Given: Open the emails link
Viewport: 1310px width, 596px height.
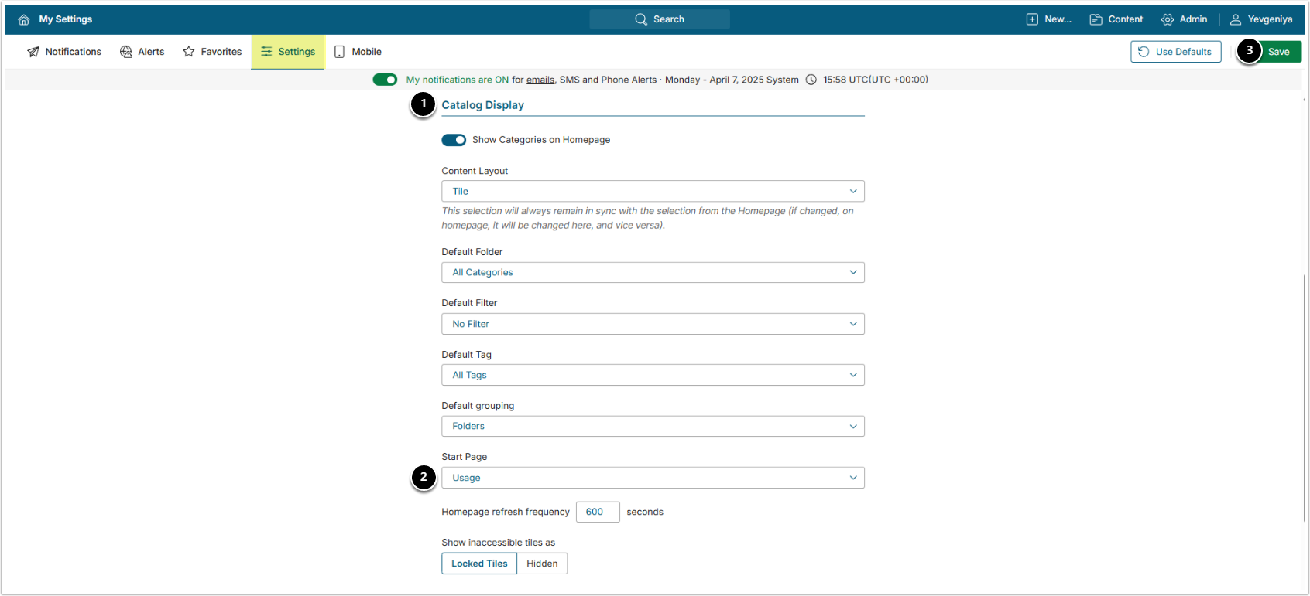Looking at the screenshot, I should (x=540, y=80).
